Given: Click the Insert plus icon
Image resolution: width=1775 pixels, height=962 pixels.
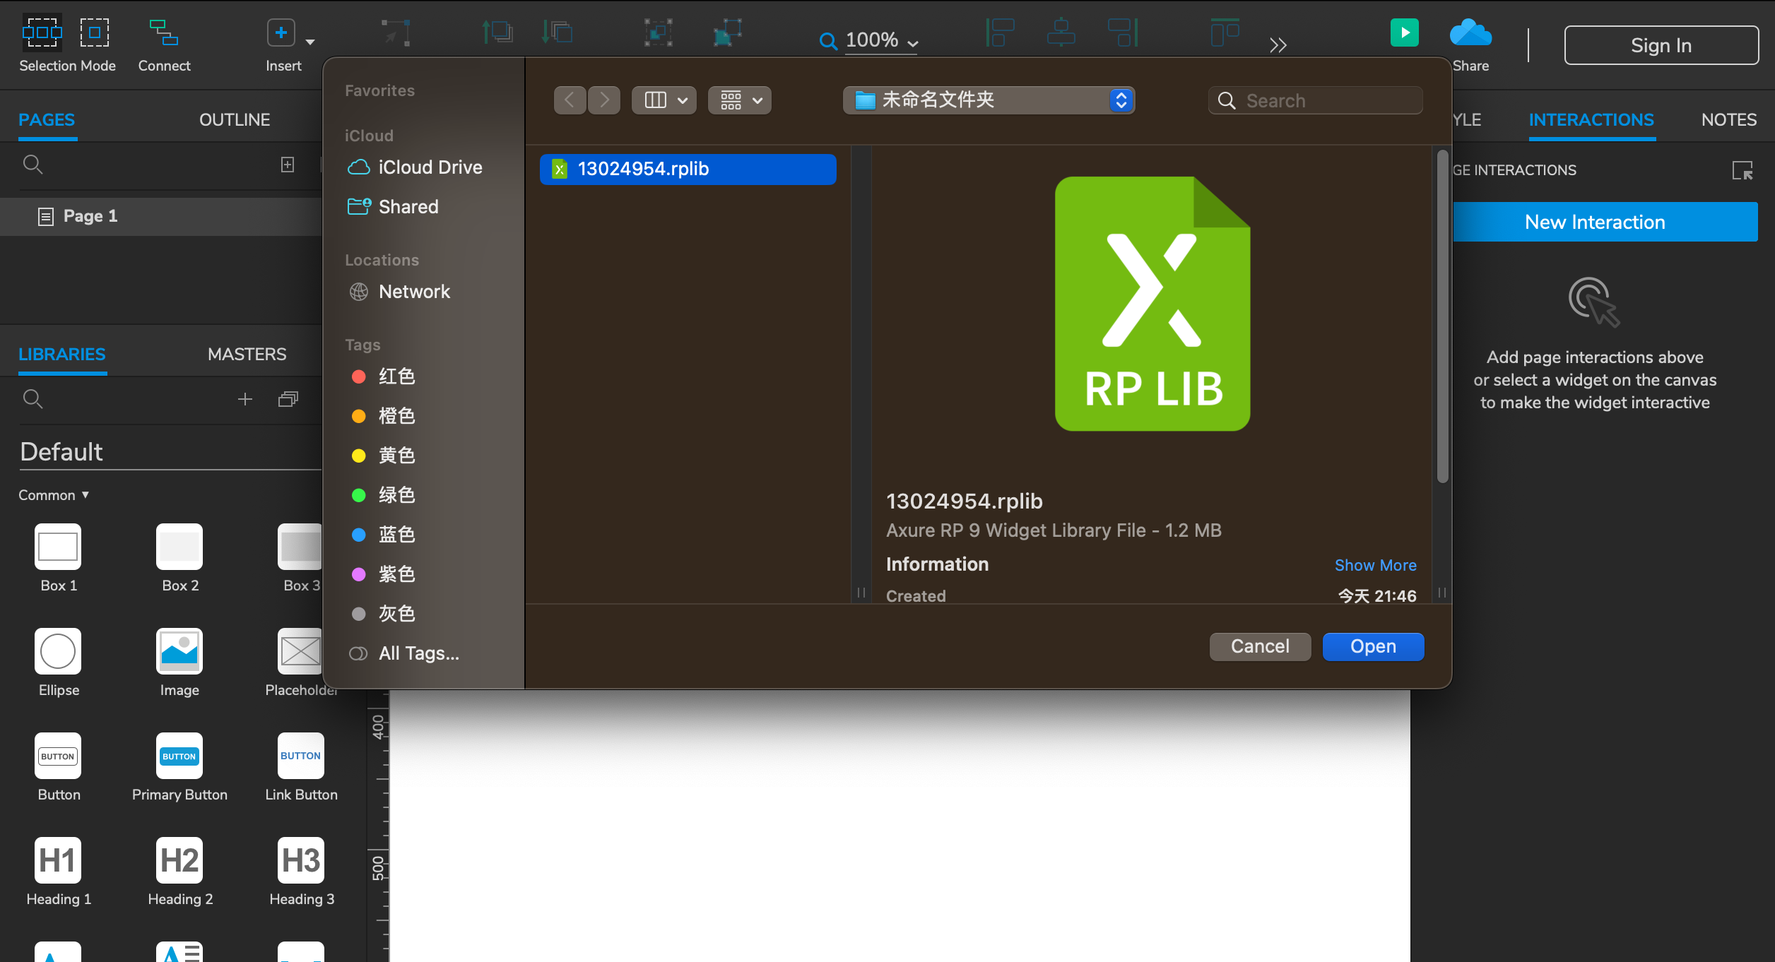Looking at the screenshot, I should click(281, 32).
